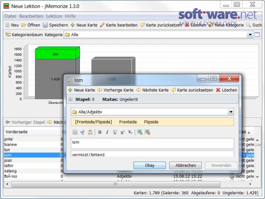Image resolution: width=265 pixels, height=199 pixels.
Task: Click the paste clipboard icon
Action: click(90, 132)
